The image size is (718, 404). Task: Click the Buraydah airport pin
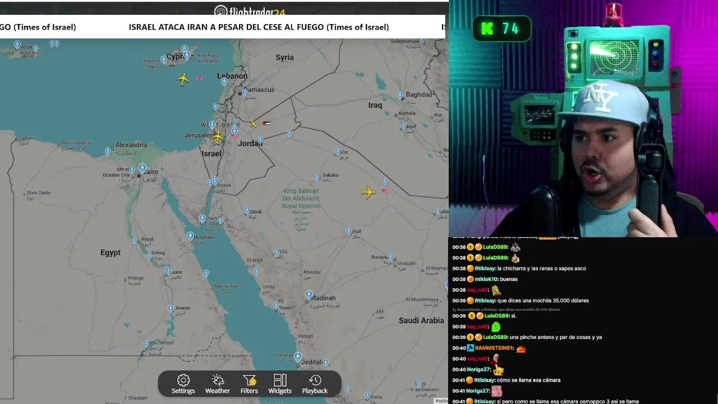pos(391,258)
